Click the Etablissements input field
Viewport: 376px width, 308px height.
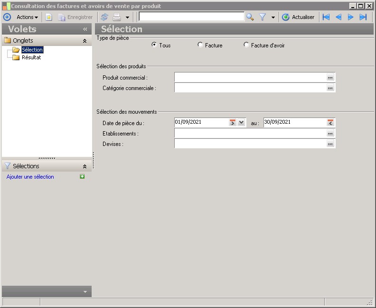coord(250,133)
